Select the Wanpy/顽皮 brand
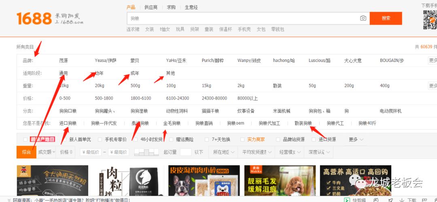The image size is (437, 202). tap(249, 61)
